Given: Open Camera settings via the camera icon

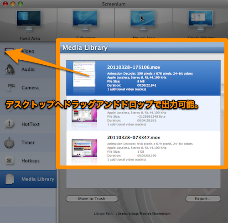Looking at the screenshot, I should pyautogui.click(x=10, y=88).
